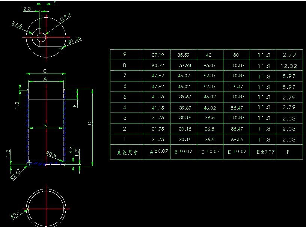
Task: Click the 60.32 cell in row 8
Action: (157, 66)
